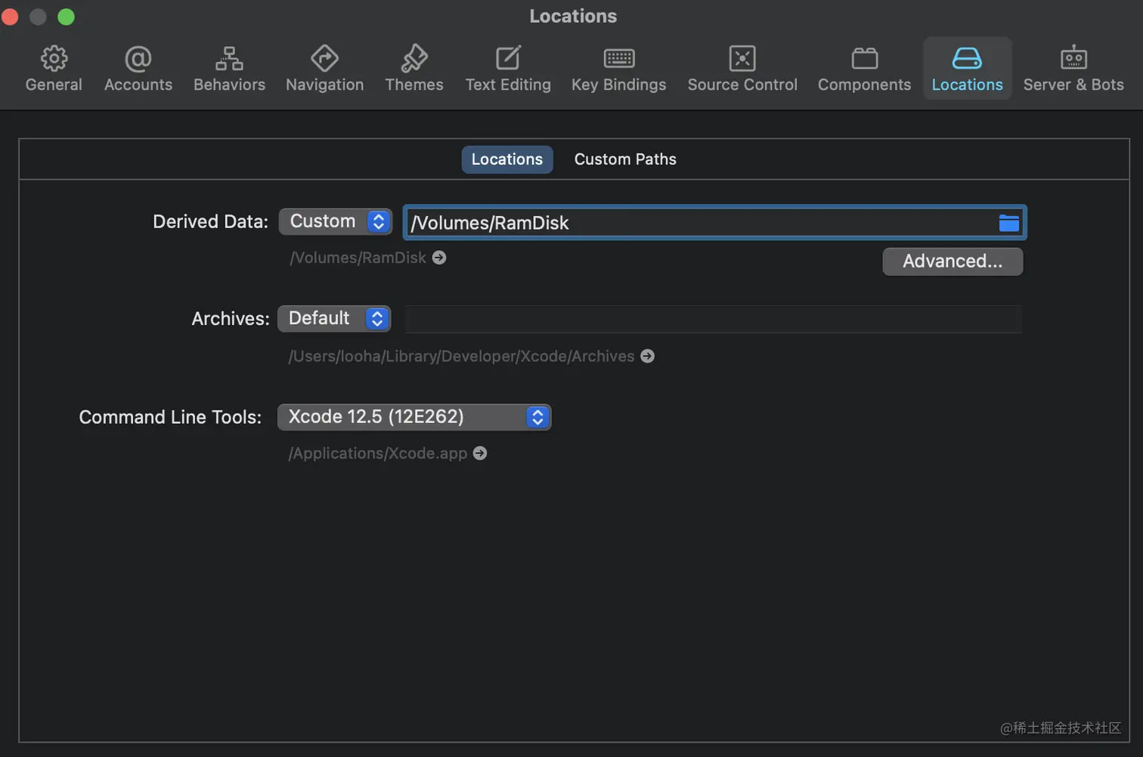Close the Locations preferences window
Screen dimensions: 1143x757
click(10, 17)
